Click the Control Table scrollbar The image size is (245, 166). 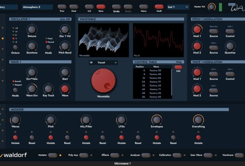tap(171, 82)
